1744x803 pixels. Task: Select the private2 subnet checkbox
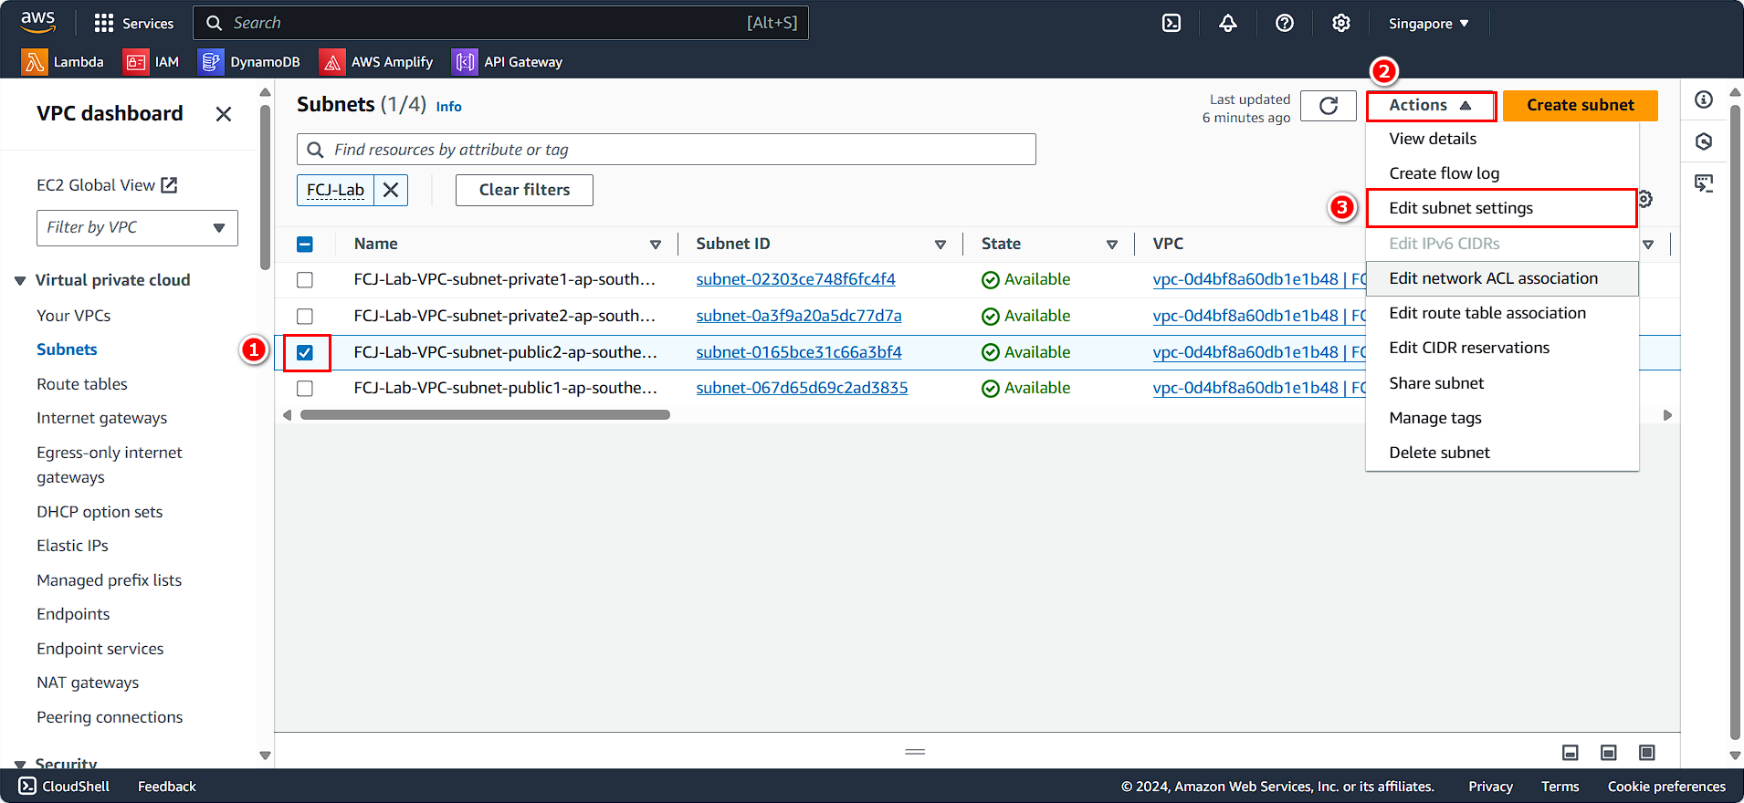click(x=305, y=317)
